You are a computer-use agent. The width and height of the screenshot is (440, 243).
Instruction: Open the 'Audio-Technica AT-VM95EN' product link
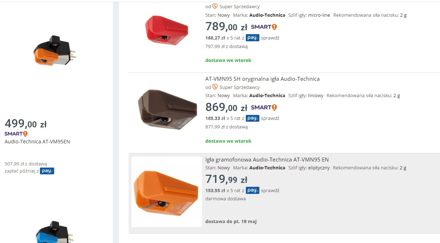[x=37, y=142]
